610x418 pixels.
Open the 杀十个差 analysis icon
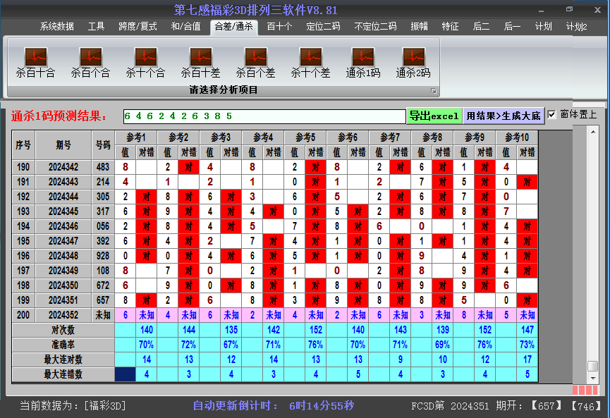click(x=310, y=63)
